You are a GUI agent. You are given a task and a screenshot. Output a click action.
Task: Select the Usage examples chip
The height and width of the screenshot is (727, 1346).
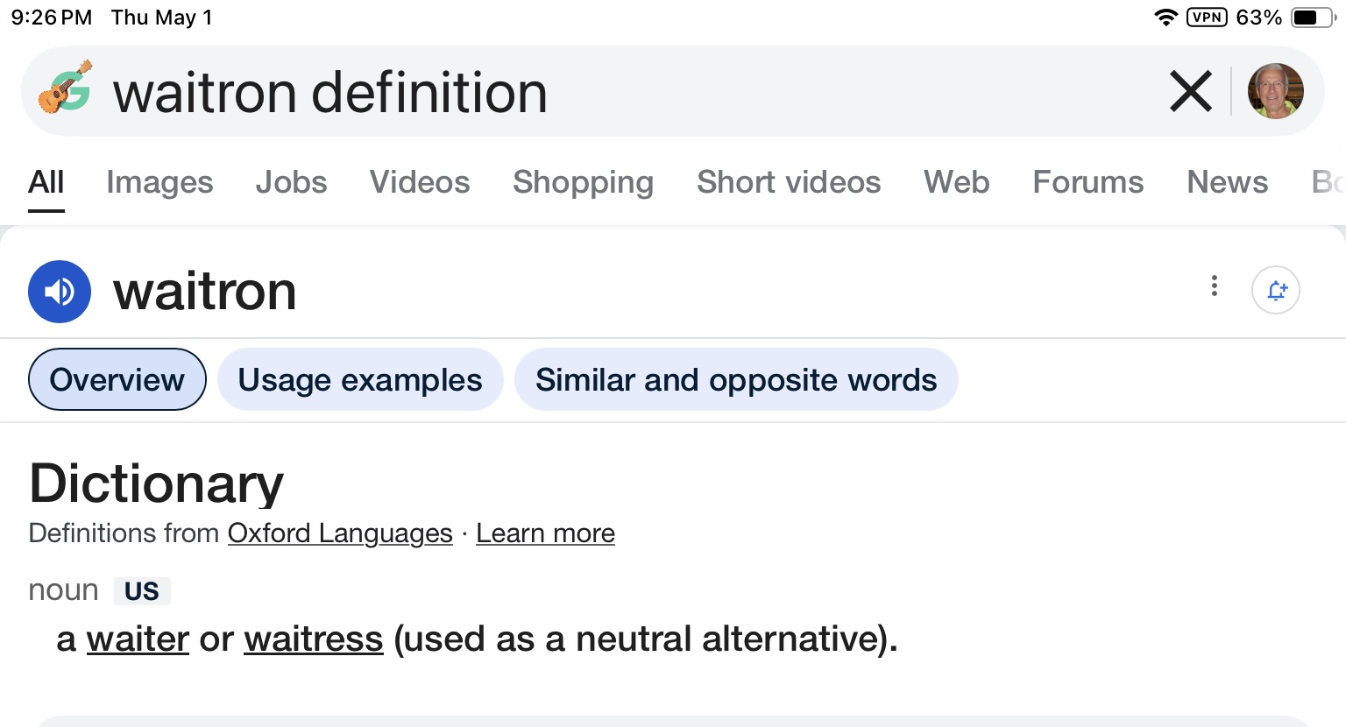pyautogui.click(x=360, y=380)
